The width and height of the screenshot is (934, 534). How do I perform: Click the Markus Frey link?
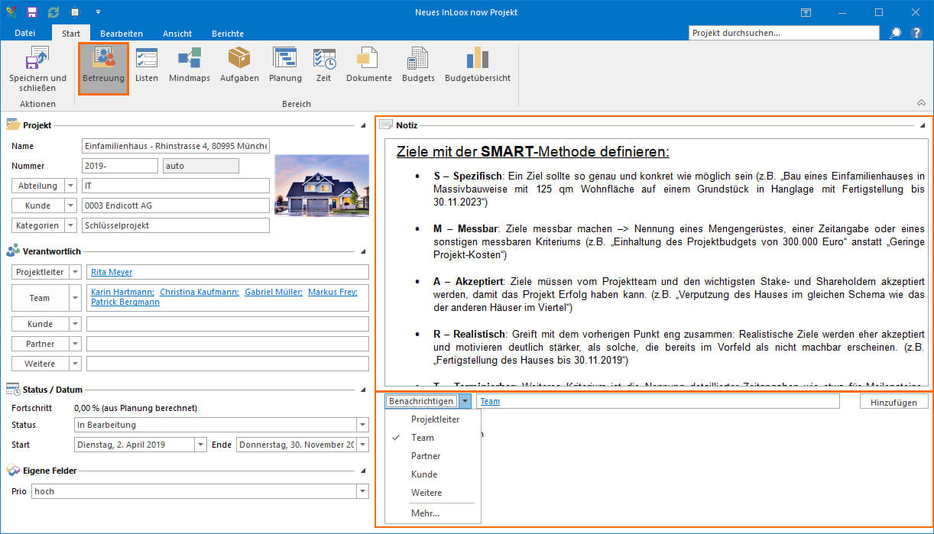pyautogui.click(x=332, y=292)
